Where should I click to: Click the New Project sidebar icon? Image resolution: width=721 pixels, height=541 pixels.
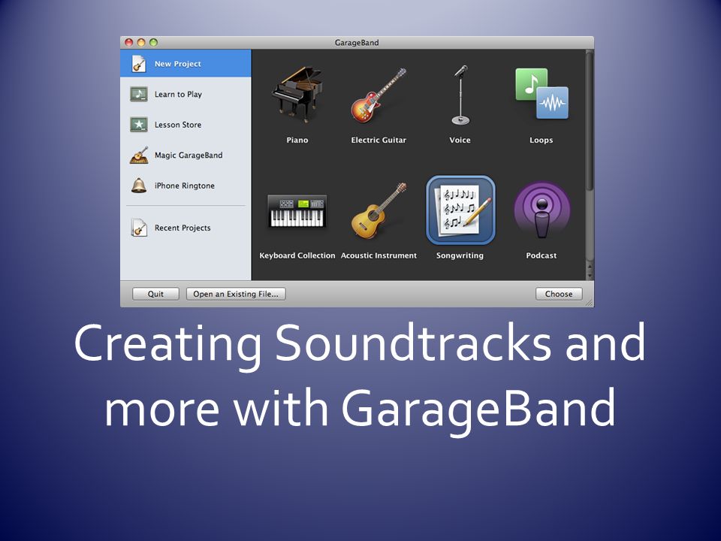click(x=138, y=63)
